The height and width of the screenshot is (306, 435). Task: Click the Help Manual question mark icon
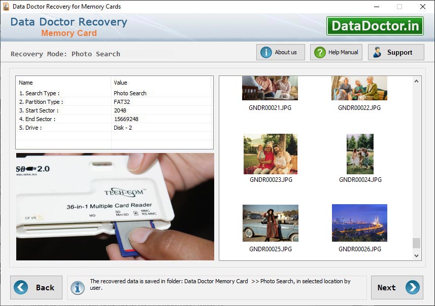[x=319, y=52]
